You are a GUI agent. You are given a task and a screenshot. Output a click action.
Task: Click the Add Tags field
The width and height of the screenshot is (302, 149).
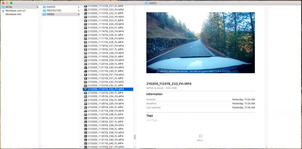153,120
